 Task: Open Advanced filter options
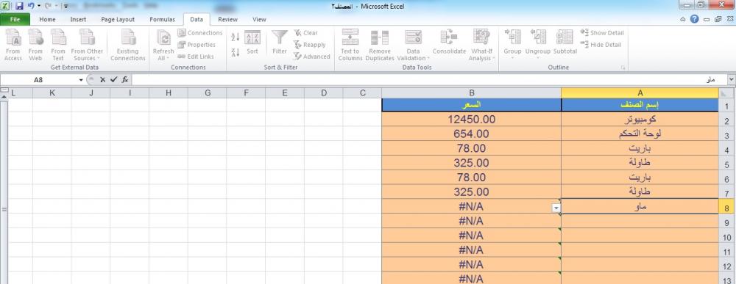[x=312, y=57]
